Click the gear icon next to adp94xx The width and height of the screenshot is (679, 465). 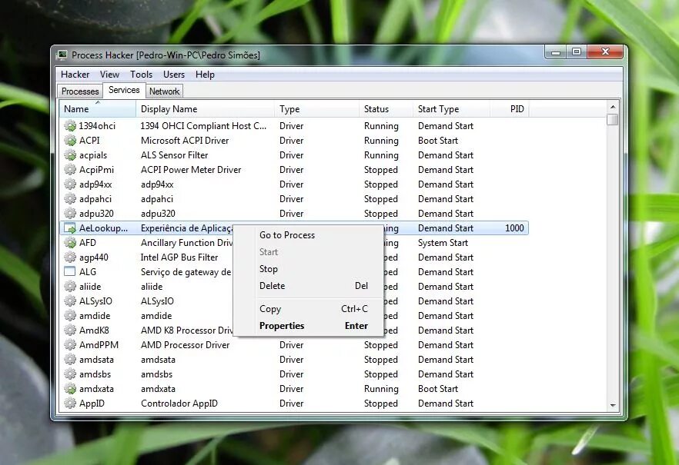coord(70,184)
